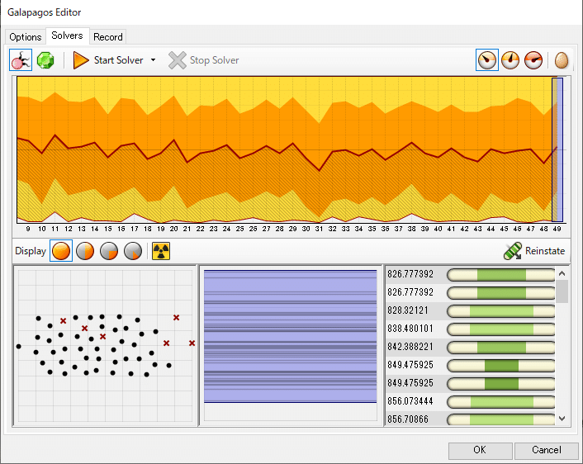This screenshot has width=583, height=464.
Task: Click generation 31 label on graph axis
Action: point(319,229)
